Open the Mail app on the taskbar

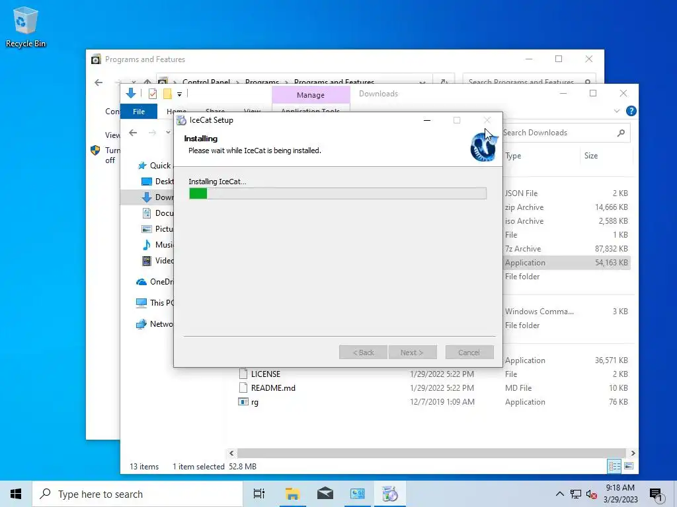tap(325, 494)
